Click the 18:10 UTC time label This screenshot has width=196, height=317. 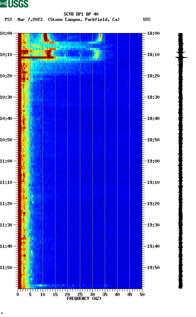(153, 55)
